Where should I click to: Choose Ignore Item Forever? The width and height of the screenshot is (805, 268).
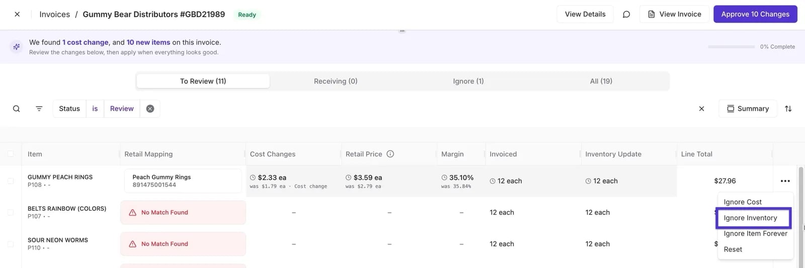(755, 234)
